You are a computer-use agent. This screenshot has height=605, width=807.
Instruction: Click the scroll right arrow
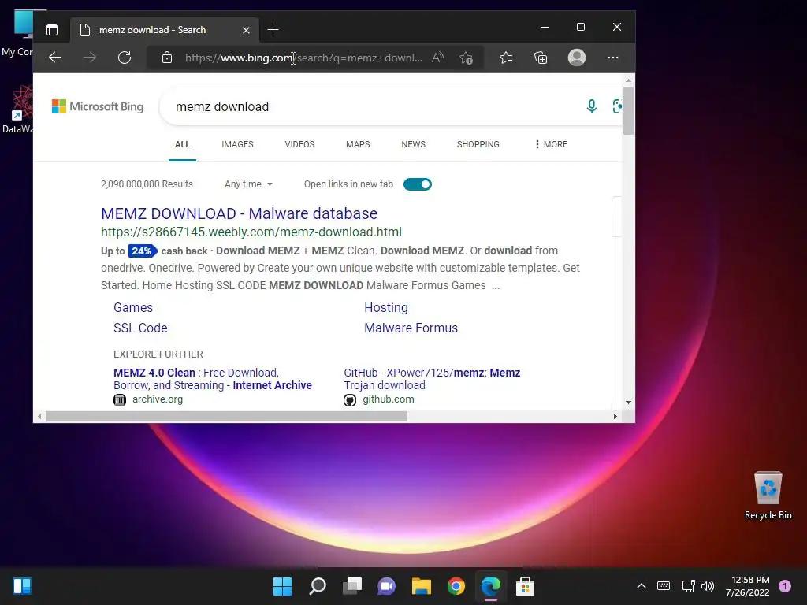[615, 416]
